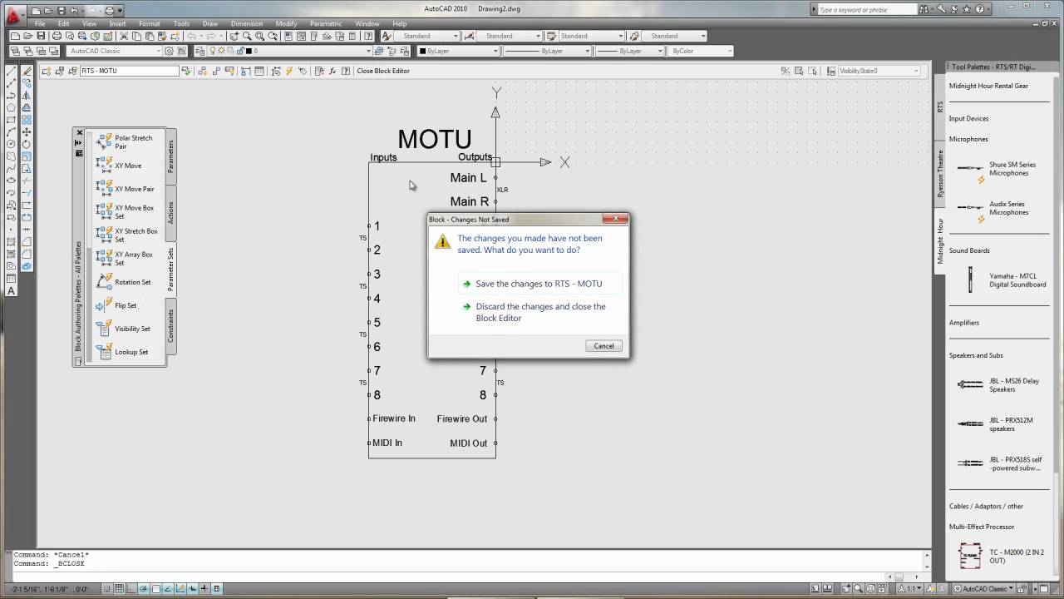The width and height of the screenshot is (1064, 599).
Task: Open the ByLayer color dropdown
Action: [458, 51]
